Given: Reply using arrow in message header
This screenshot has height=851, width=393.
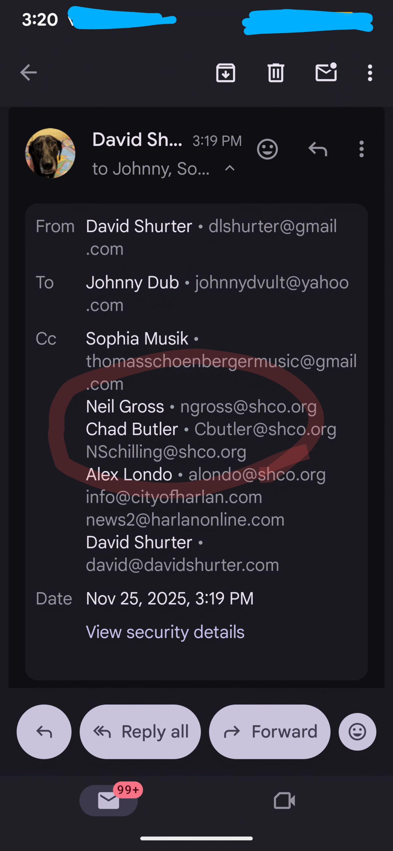Looking at the screenshot, I should click(318, 149).
